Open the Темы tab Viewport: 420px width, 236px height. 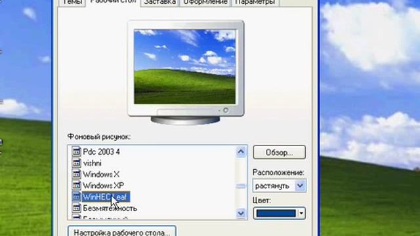[x=72, y=3]
